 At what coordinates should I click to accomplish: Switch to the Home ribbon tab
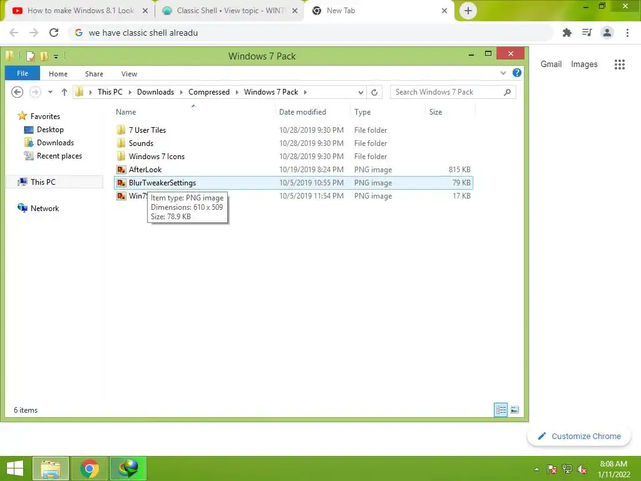point(58,74)
